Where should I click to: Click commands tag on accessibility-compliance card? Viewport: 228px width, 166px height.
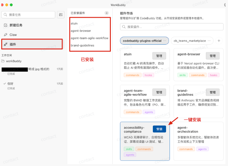click(x=144, y=149)
